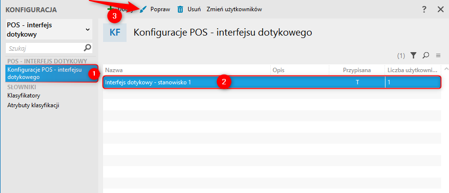Select row Interfejs dotykowy - stanowisko 1
Image resolution: width=449 pixels, height=193 pixels.
pos(272,82)
